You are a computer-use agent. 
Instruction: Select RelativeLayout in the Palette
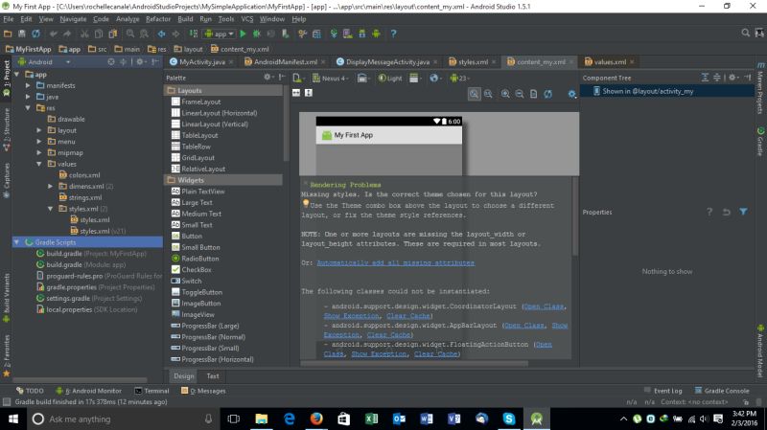pyautogui.click(x=203, y=169)
